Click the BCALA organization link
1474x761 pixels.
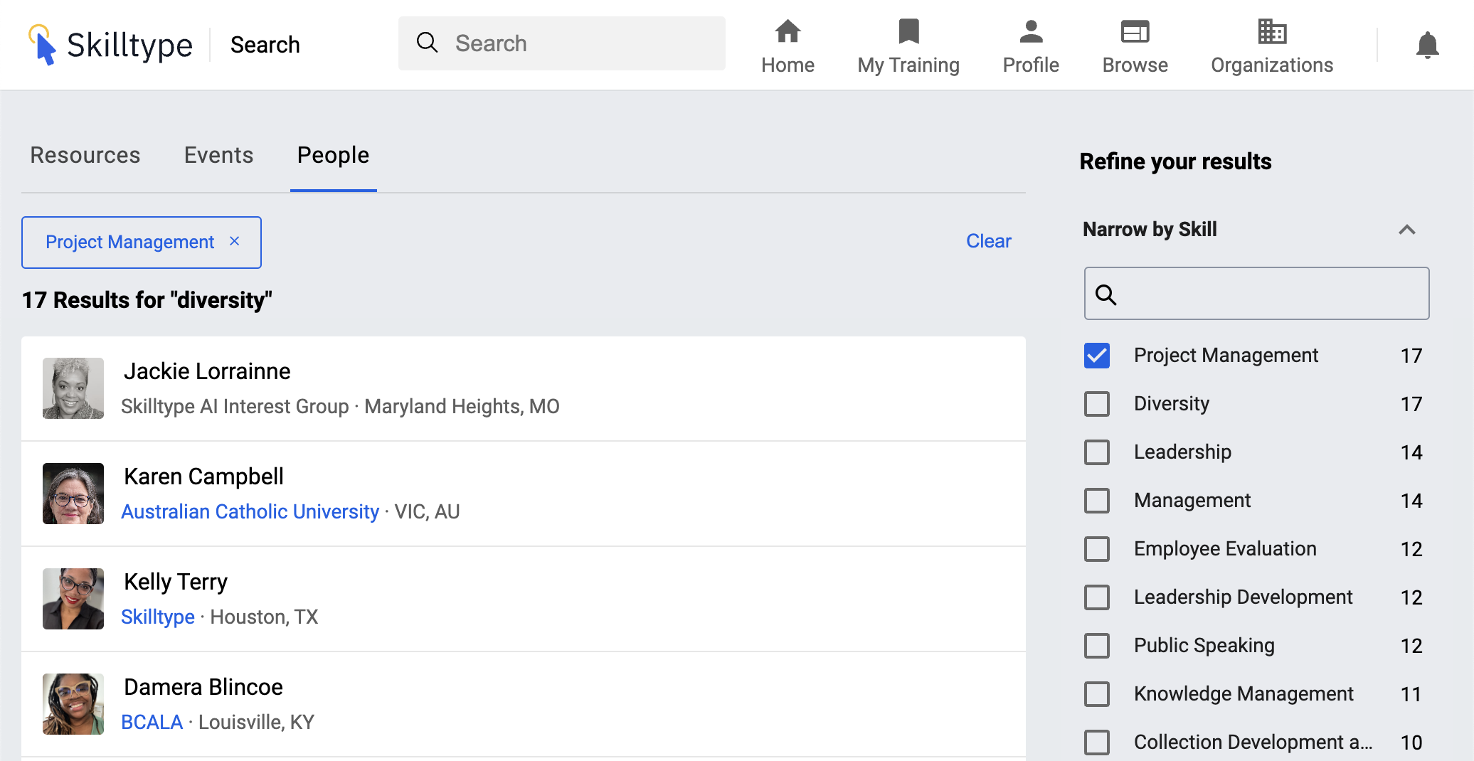[152, 722]
